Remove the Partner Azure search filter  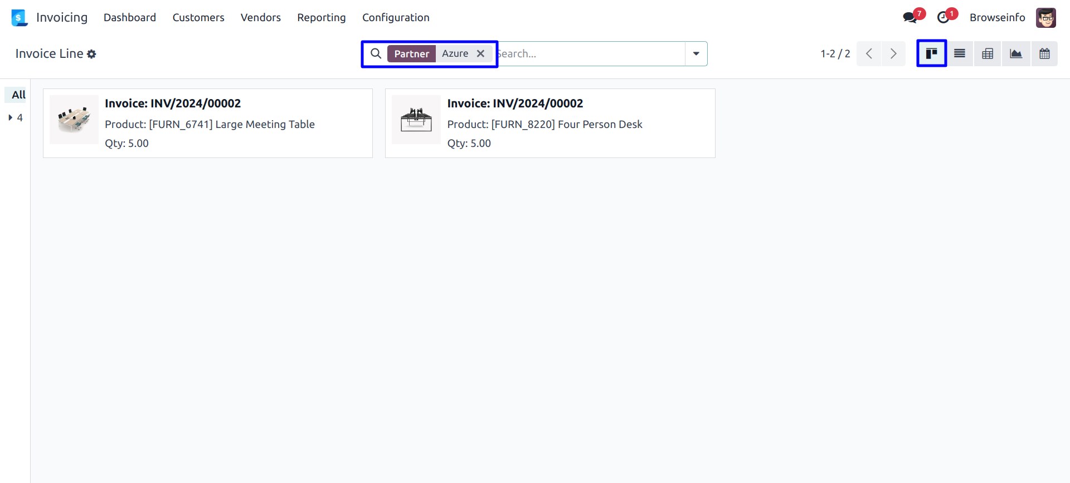pos(480,53)
